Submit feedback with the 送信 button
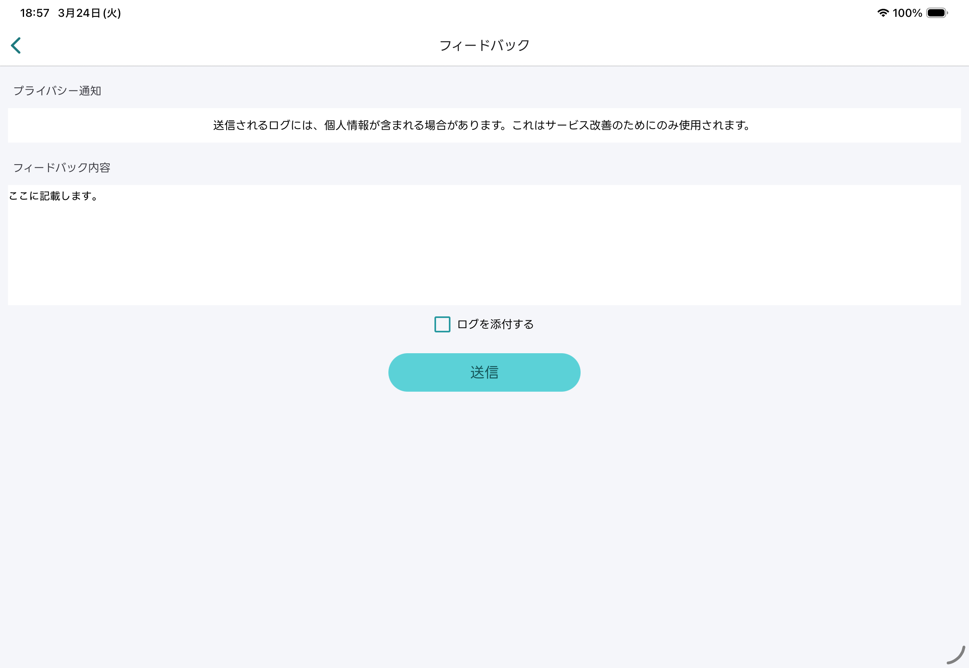The width and height of the screenshot is (969, 668). click(484, 372)
